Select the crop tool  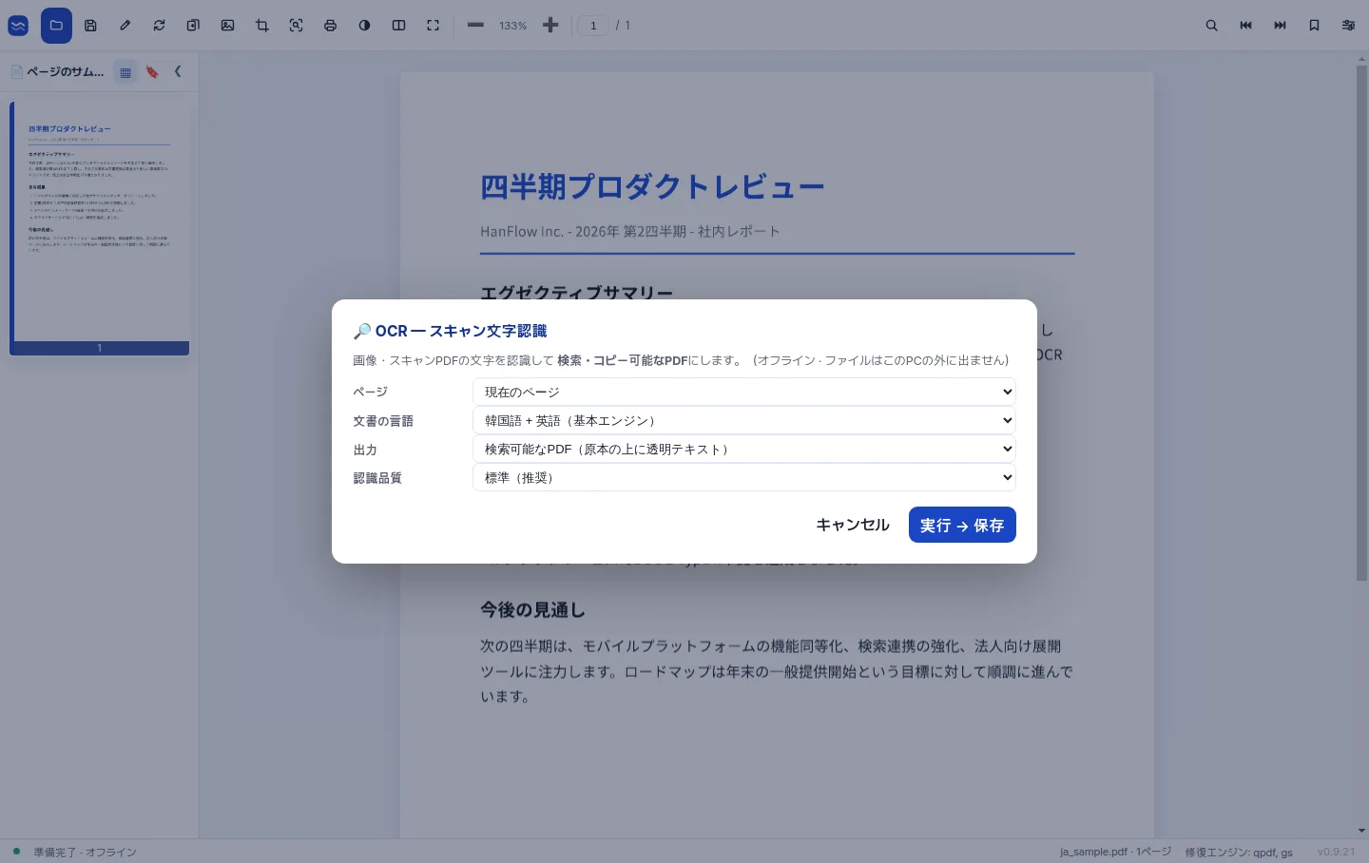(x=261, y=26)
